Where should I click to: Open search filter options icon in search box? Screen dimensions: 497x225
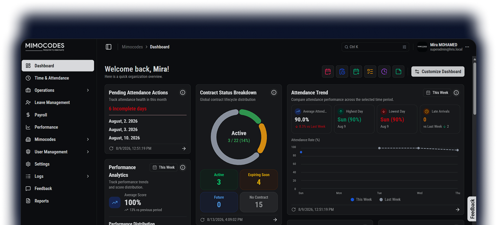pos(404,47)
